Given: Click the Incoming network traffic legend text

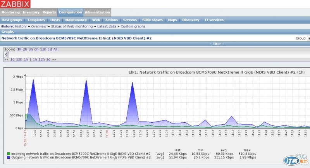Looking at the screenshot, I should (x=81, y=154).
